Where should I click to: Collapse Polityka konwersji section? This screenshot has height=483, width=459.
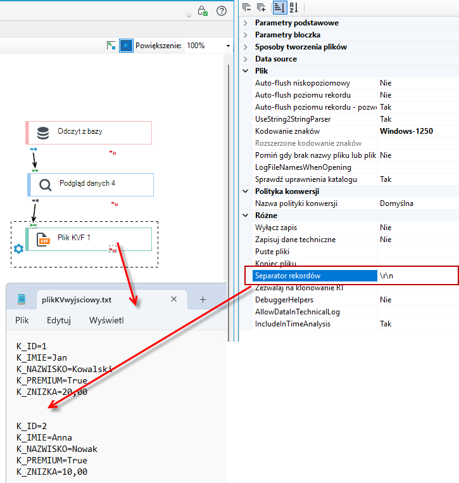246,191
